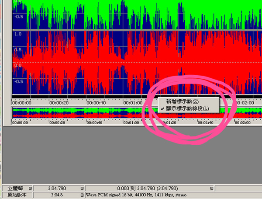Click inside the green left channel waveform
Screen dimensions: 262x199
tap(137, 14)
